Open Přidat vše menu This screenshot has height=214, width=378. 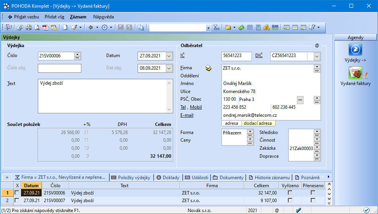[55, 17]
